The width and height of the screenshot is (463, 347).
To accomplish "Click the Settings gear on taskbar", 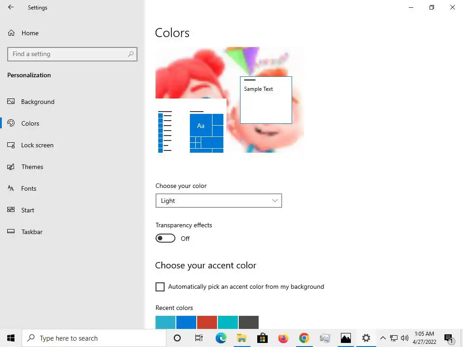I will [x=366, y=338].
